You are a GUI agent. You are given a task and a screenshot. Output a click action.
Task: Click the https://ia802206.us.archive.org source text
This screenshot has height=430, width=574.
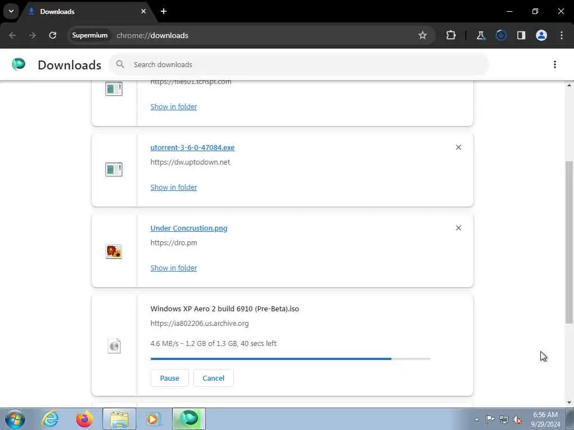(x=200, y=323)
